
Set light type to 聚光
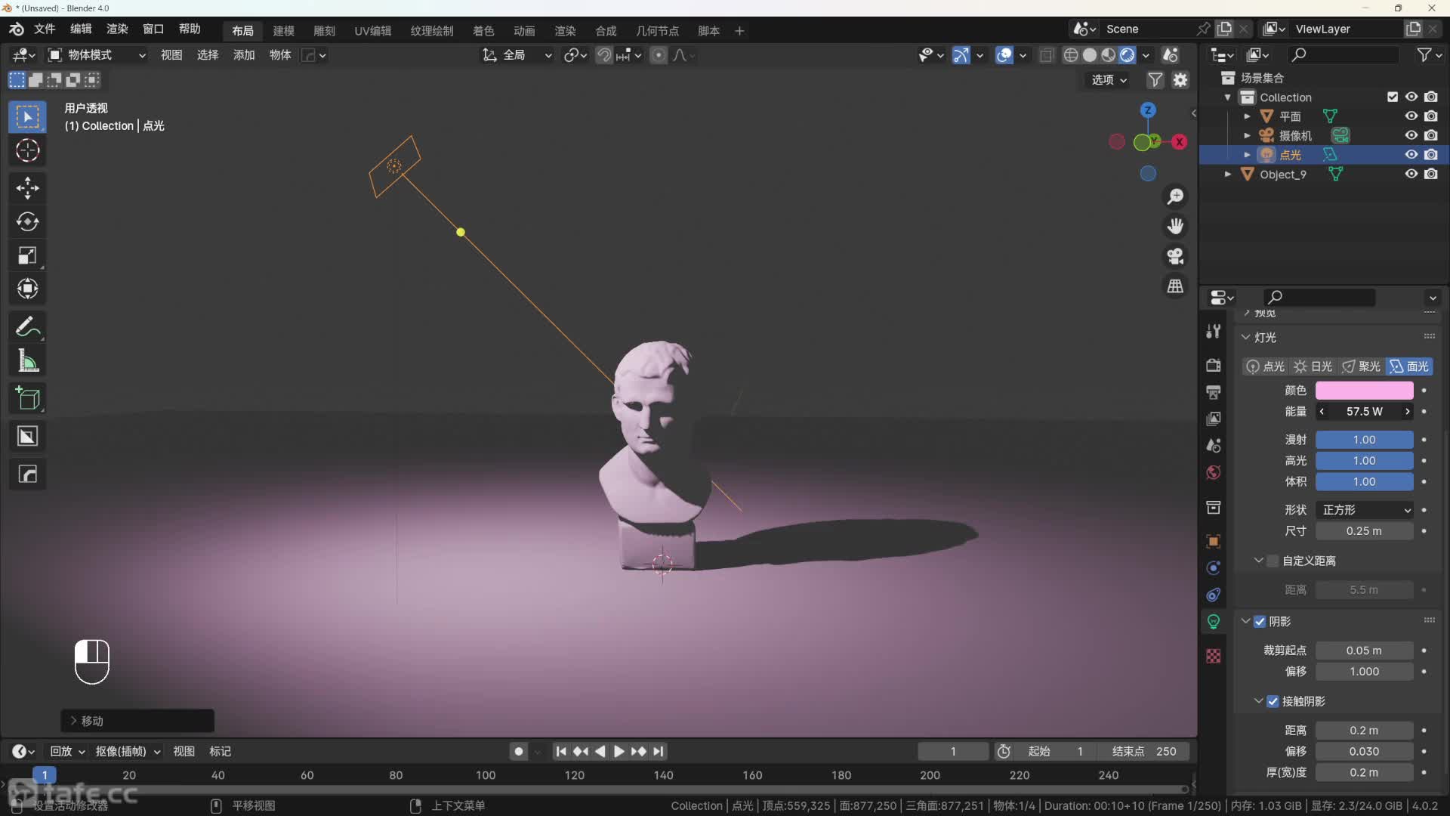click(x=1361, y=366)
